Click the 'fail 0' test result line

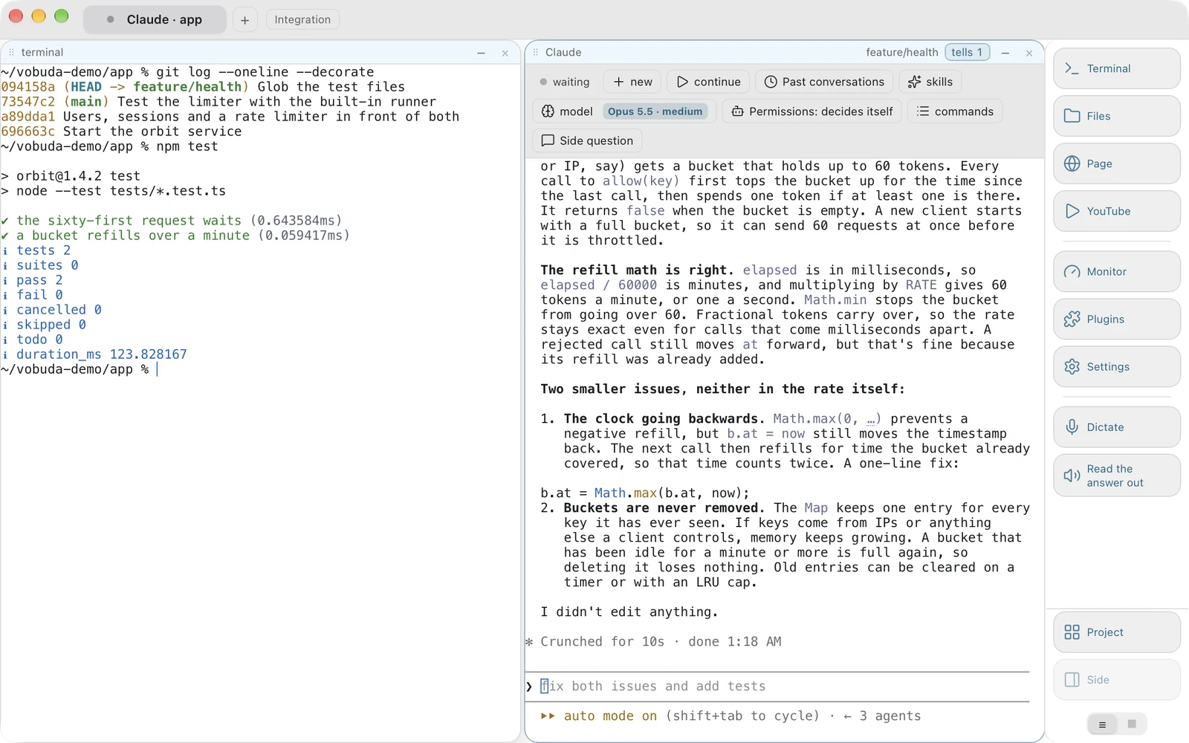click(x=33, y=295)
